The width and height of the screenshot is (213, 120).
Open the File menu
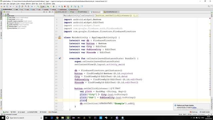click(1, 4)
